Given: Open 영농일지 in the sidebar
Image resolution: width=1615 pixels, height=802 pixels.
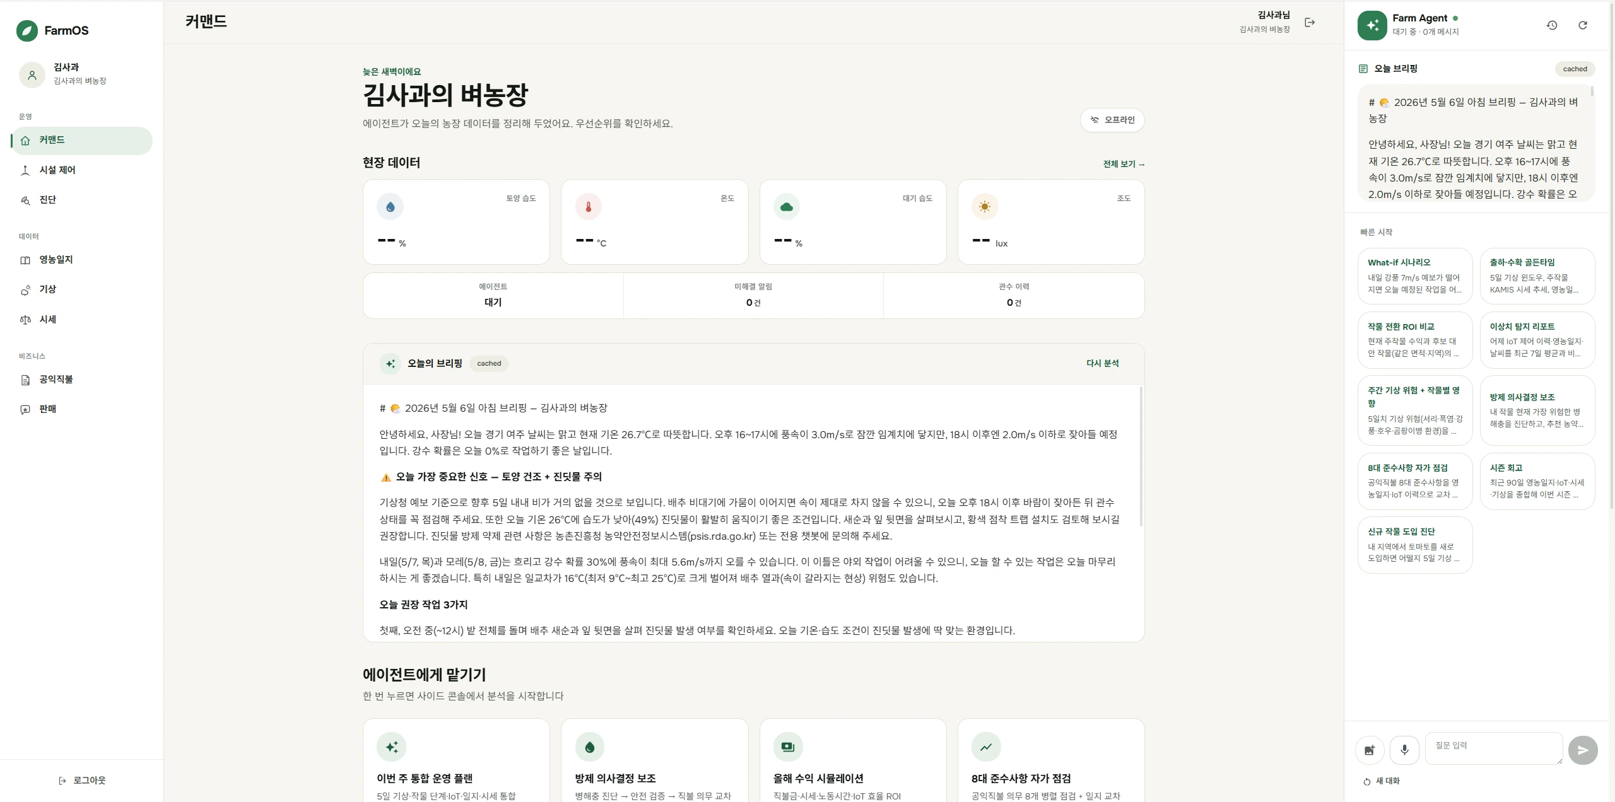Looking at the screenshot, I should [x=82, y=260].
